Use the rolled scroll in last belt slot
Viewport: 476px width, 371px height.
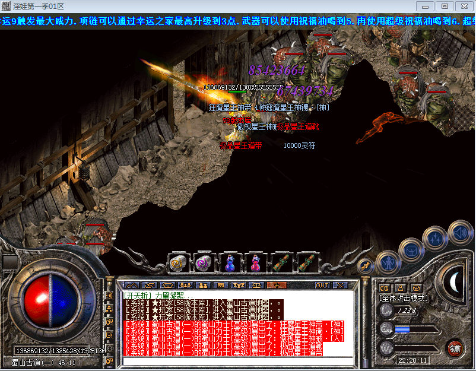click(306, 263)
